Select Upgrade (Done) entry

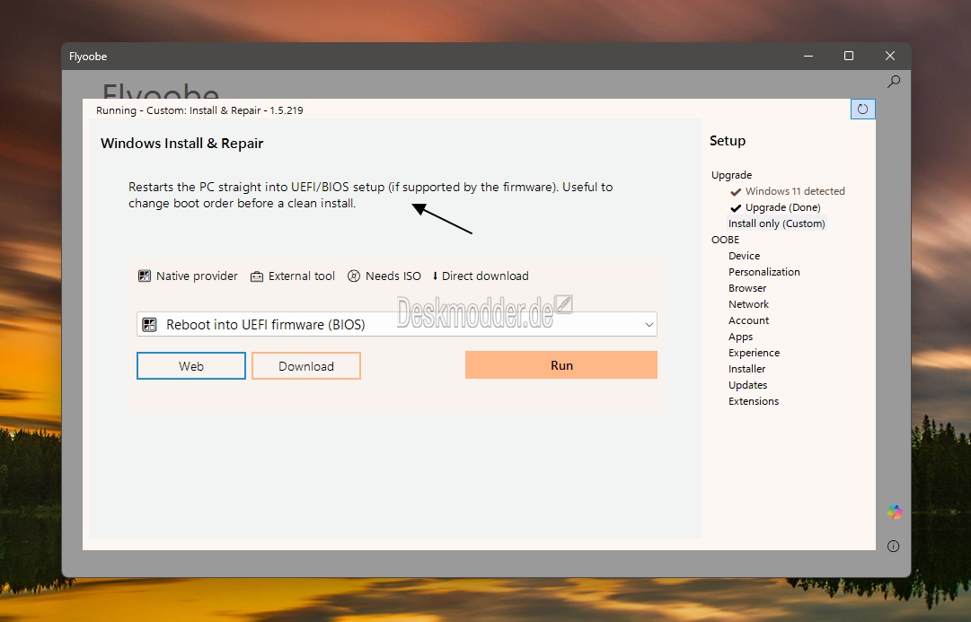pos(782,207)
